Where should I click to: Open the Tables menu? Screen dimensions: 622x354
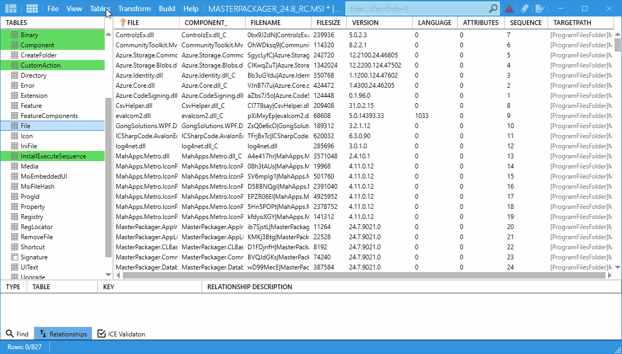pos(100,9)
